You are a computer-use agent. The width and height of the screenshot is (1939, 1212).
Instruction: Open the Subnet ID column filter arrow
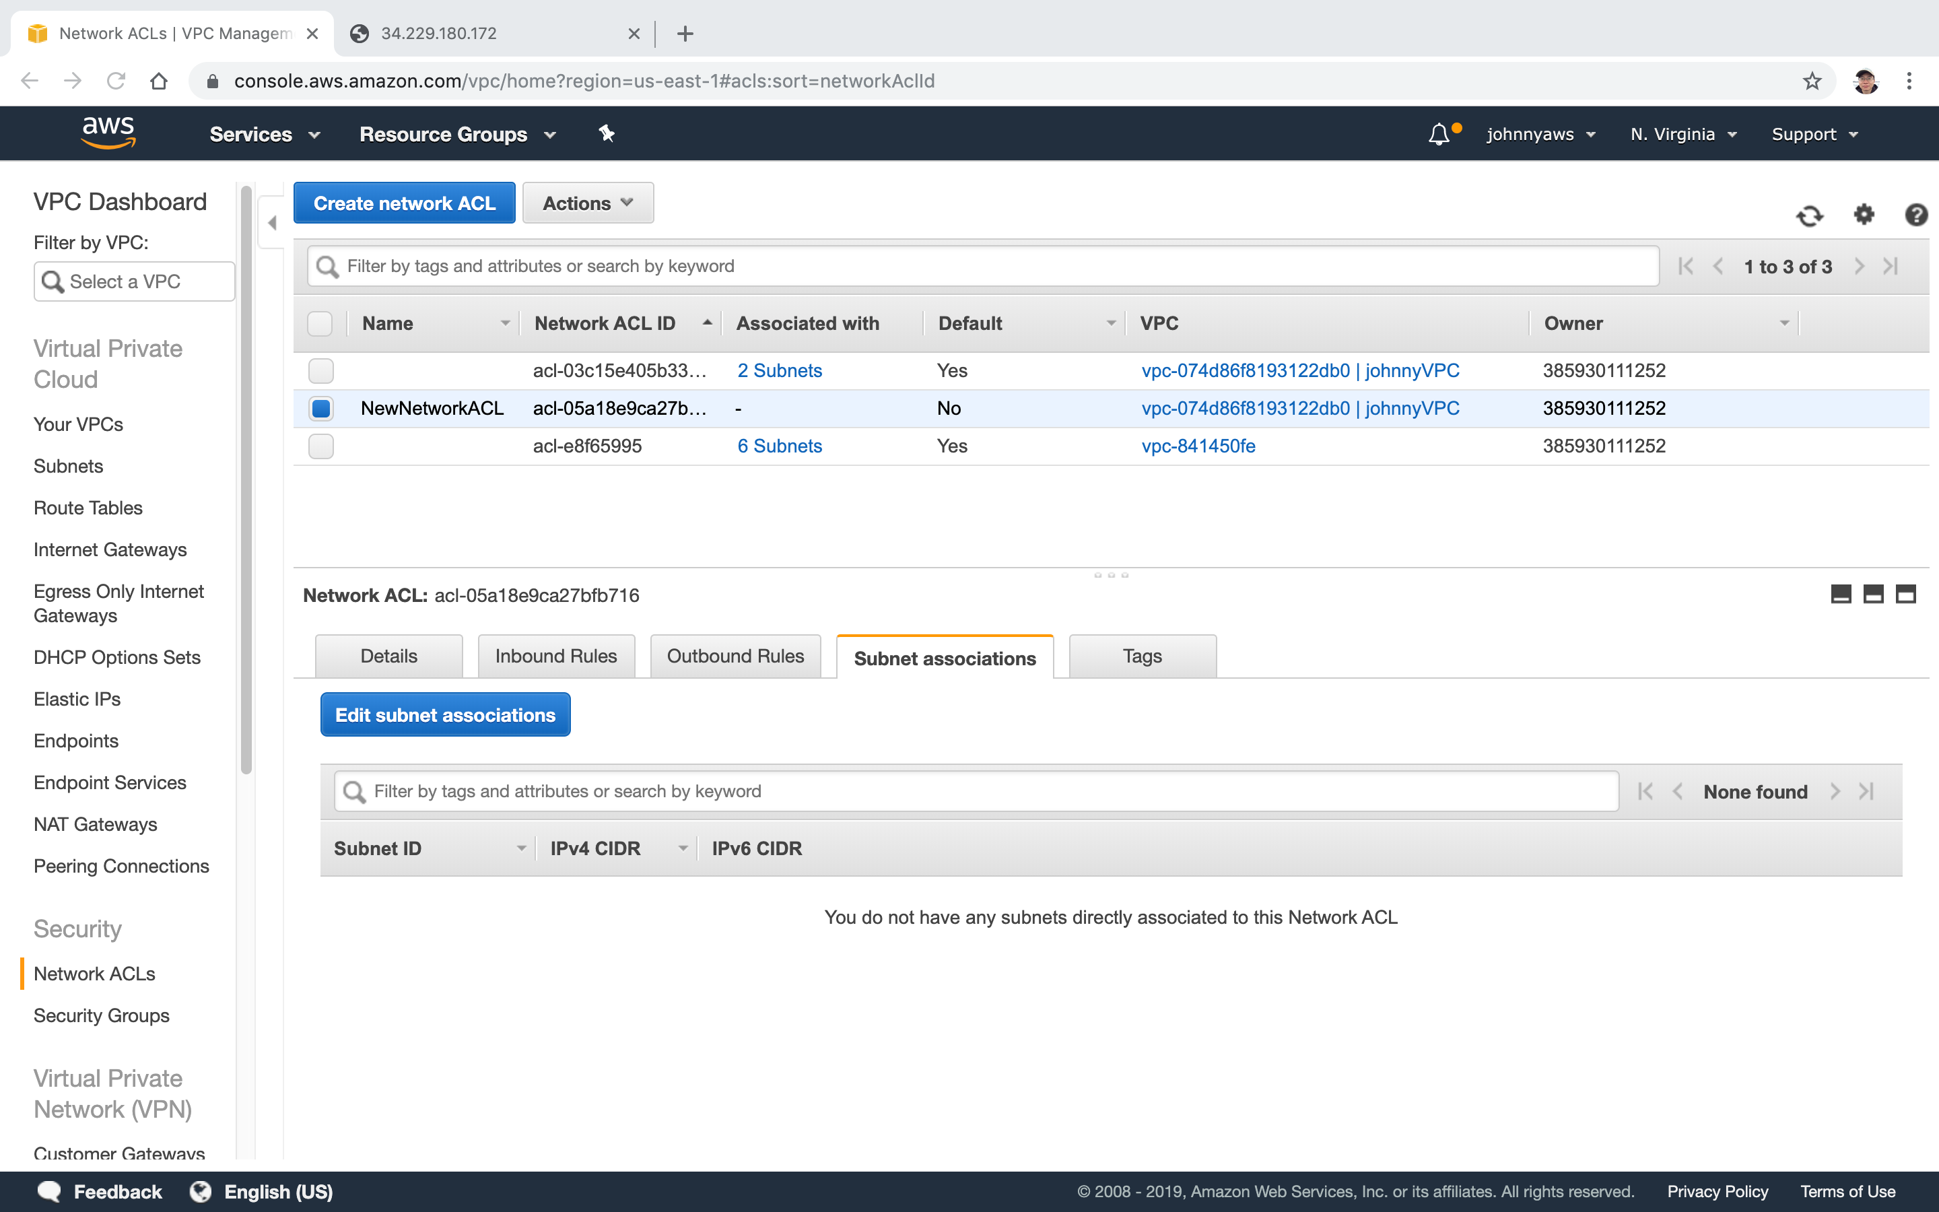(x=522, y=848)
